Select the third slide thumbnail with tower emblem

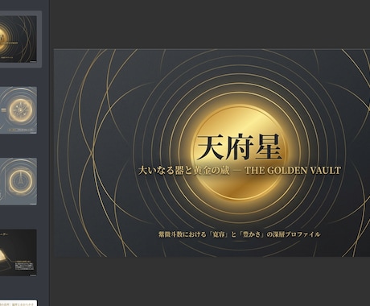18,181
